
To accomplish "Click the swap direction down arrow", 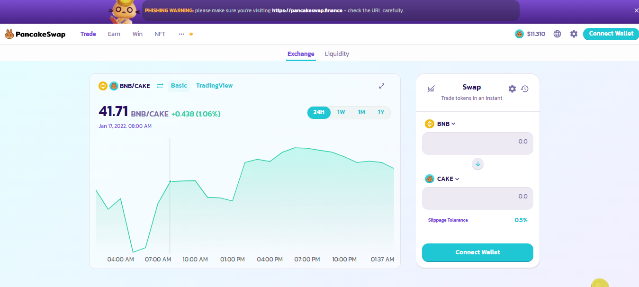I will pyautogui.click(x=477, y=164).
